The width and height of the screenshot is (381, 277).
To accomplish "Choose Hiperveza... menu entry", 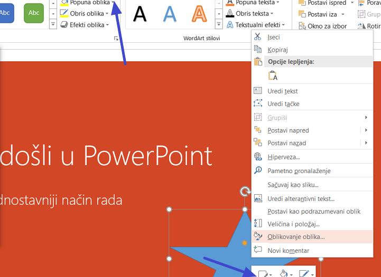I will 312,157.
